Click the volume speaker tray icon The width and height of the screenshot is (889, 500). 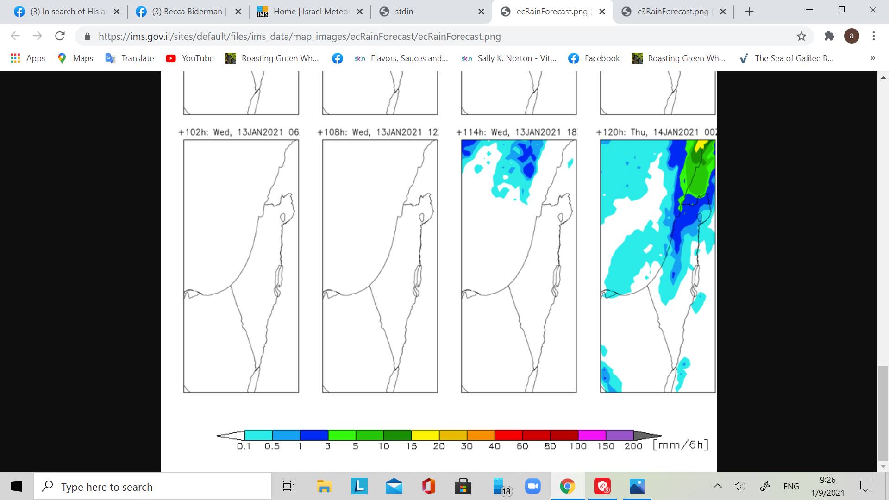(x=739, y=486)
